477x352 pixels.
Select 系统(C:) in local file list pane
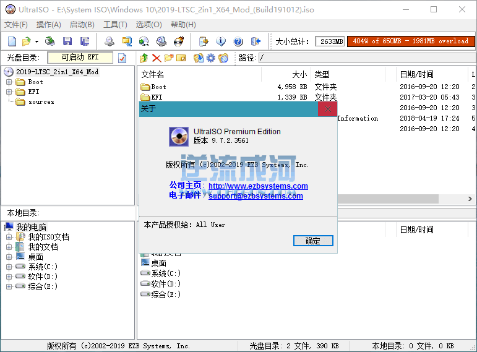pyautogui.click(x=165, y=273)
